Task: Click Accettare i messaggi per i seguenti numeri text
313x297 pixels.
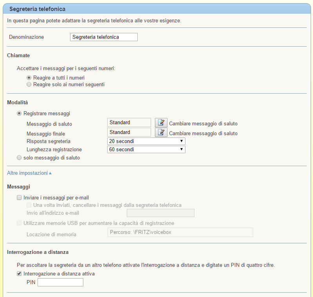Action: [x=66, y=69]
